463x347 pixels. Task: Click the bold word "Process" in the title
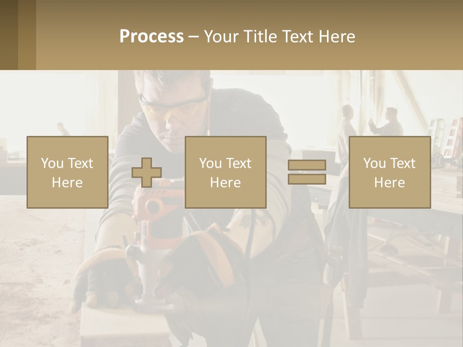[x=151, y=36]
